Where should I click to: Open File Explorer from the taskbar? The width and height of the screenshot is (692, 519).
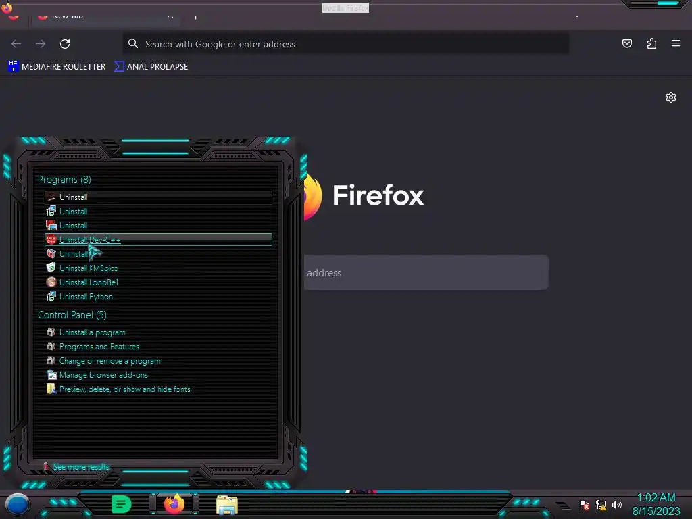click(227, 504)
